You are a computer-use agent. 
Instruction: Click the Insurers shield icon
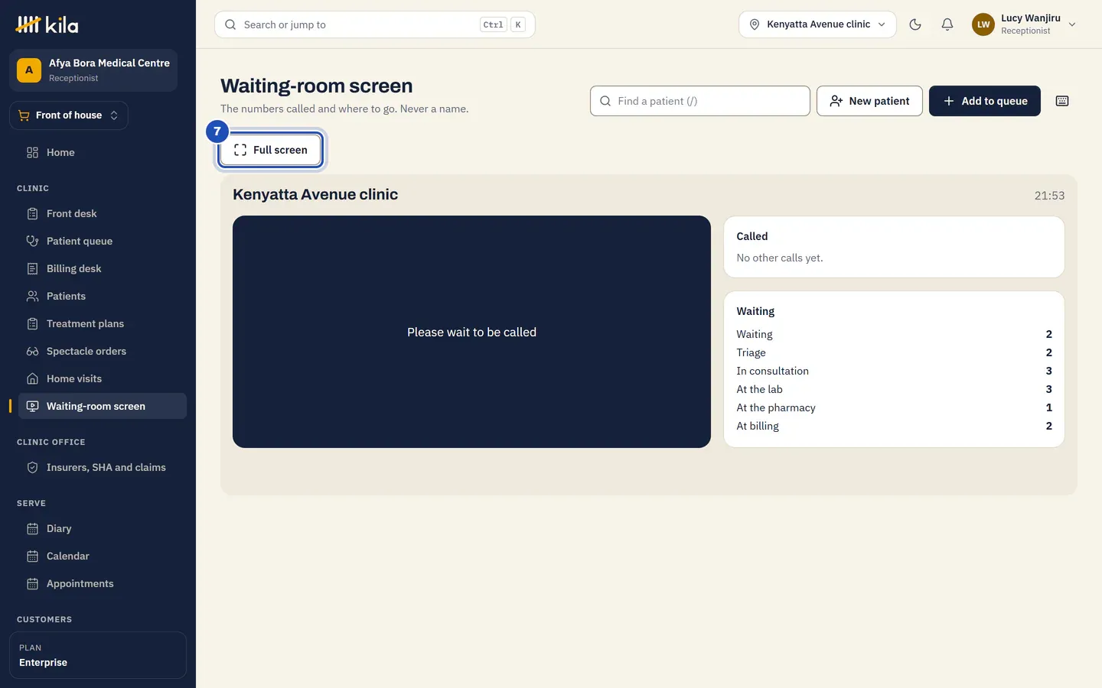click(x=32, y=467)
